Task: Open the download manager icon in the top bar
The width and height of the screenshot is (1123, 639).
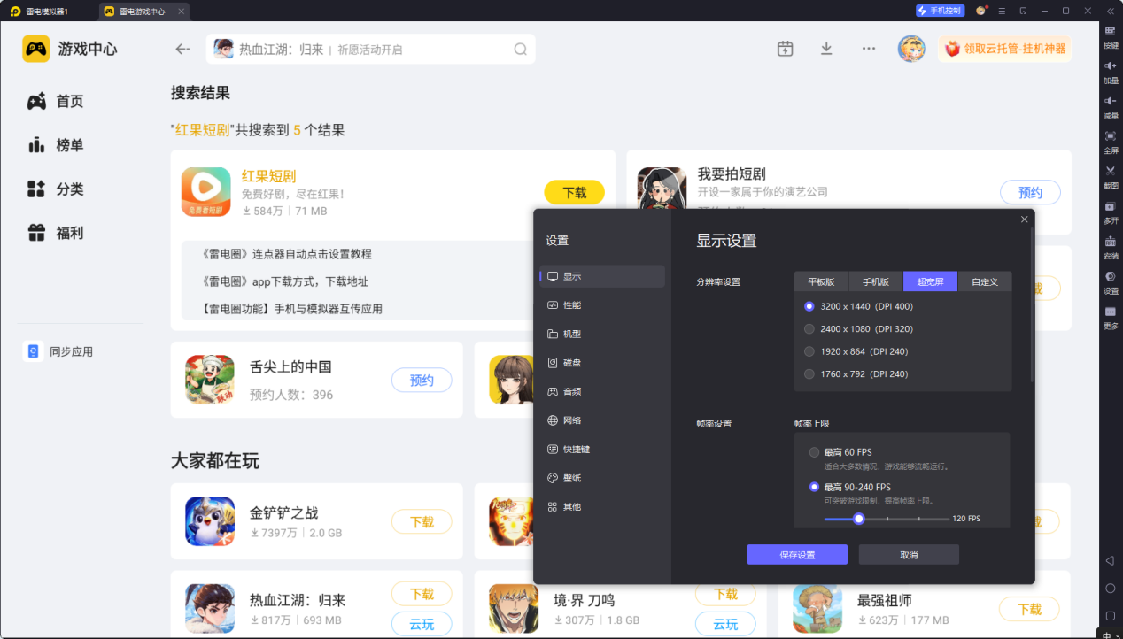Action: [x=826, y=49]
